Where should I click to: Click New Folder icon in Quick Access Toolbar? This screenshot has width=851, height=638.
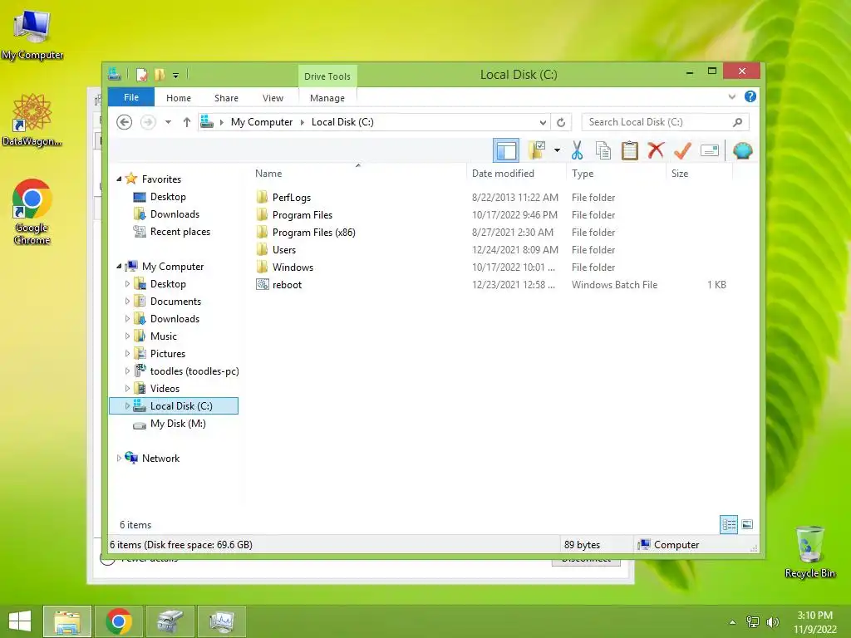pyautogui.click(x=160, y=74)
